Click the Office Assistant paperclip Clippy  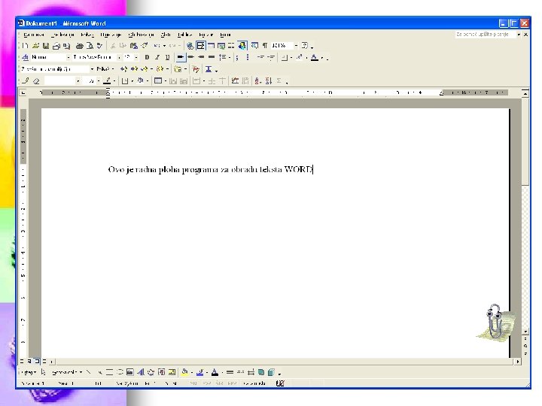495,322
